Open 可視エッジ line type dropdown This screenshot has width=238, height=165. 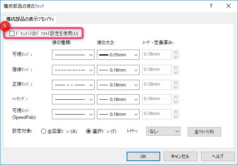[73, 55]
